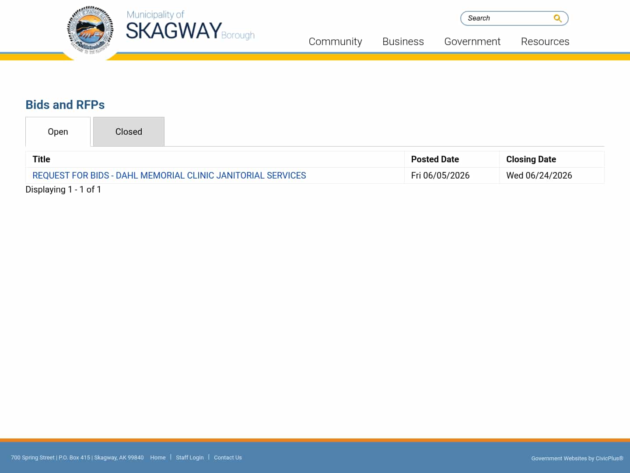Click the Displaying 1 - 1 of 1 text
The height and width of the screenshot is (473, 630).
[x=63, y=189]
